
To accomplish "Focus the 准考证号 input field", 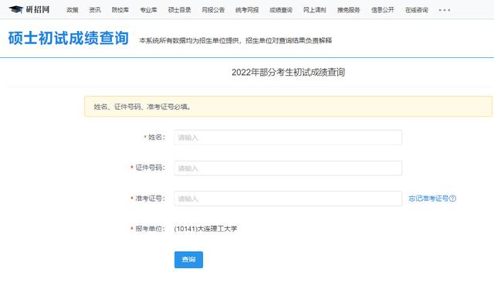I will pos(288,199).
